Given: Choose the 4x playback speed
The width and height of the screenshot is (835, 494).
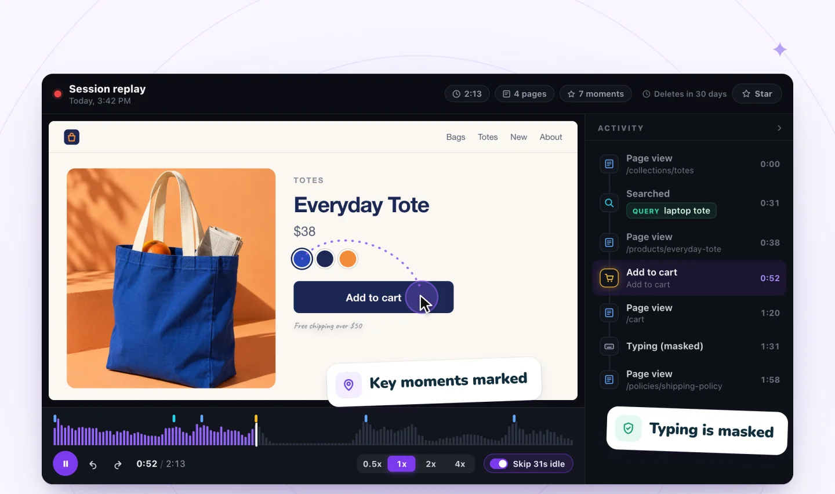Looking at the screenshot, I should point(460,464).
